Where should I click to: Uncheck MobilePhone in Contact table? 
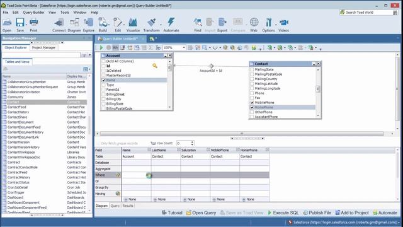(x=252, y=102)
